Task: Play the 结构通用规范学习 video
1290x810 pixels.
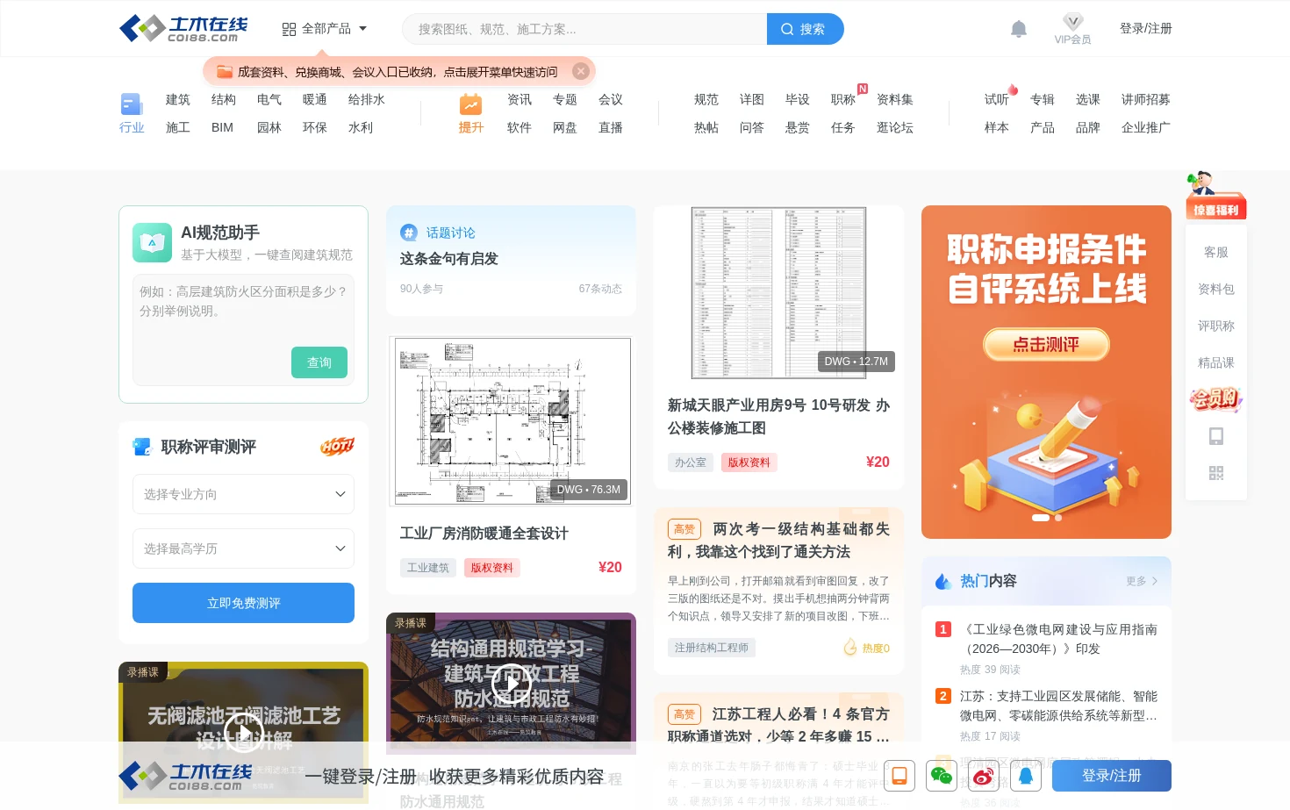Action: [511, 684]
